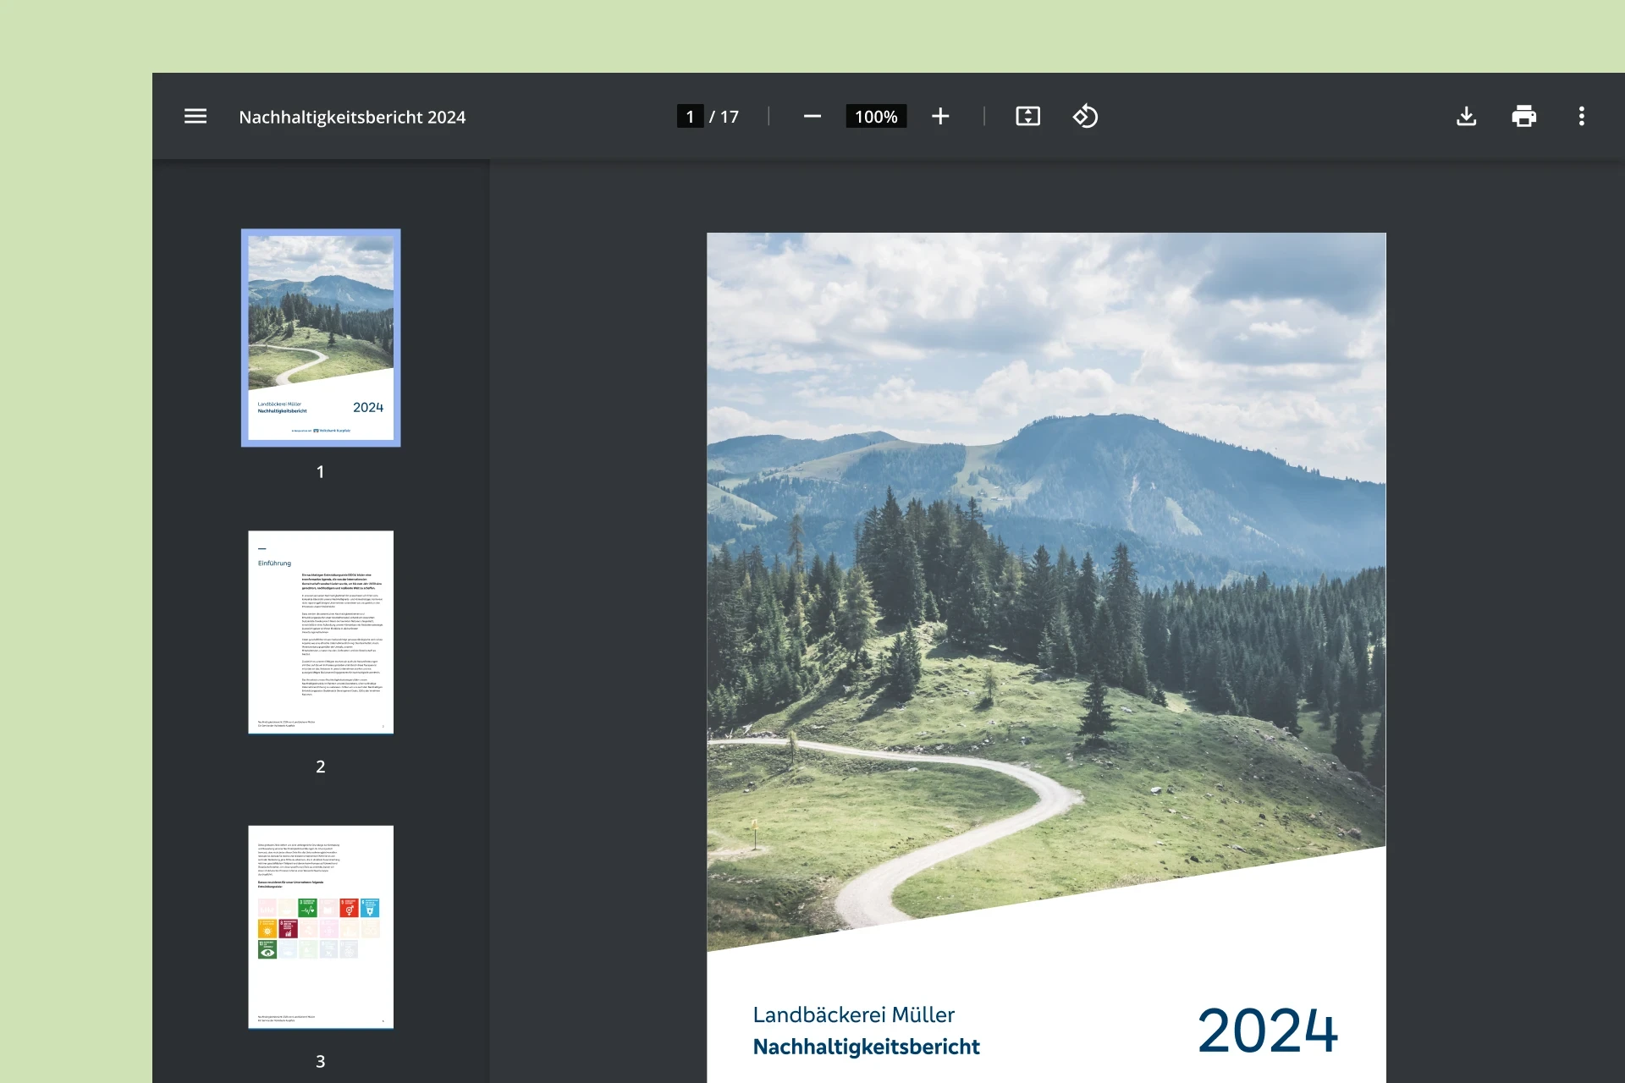This screenshot has width=1625, height=1083.
Task: Toggle the sidebar hamburger menu
Action: click(196, 116)
